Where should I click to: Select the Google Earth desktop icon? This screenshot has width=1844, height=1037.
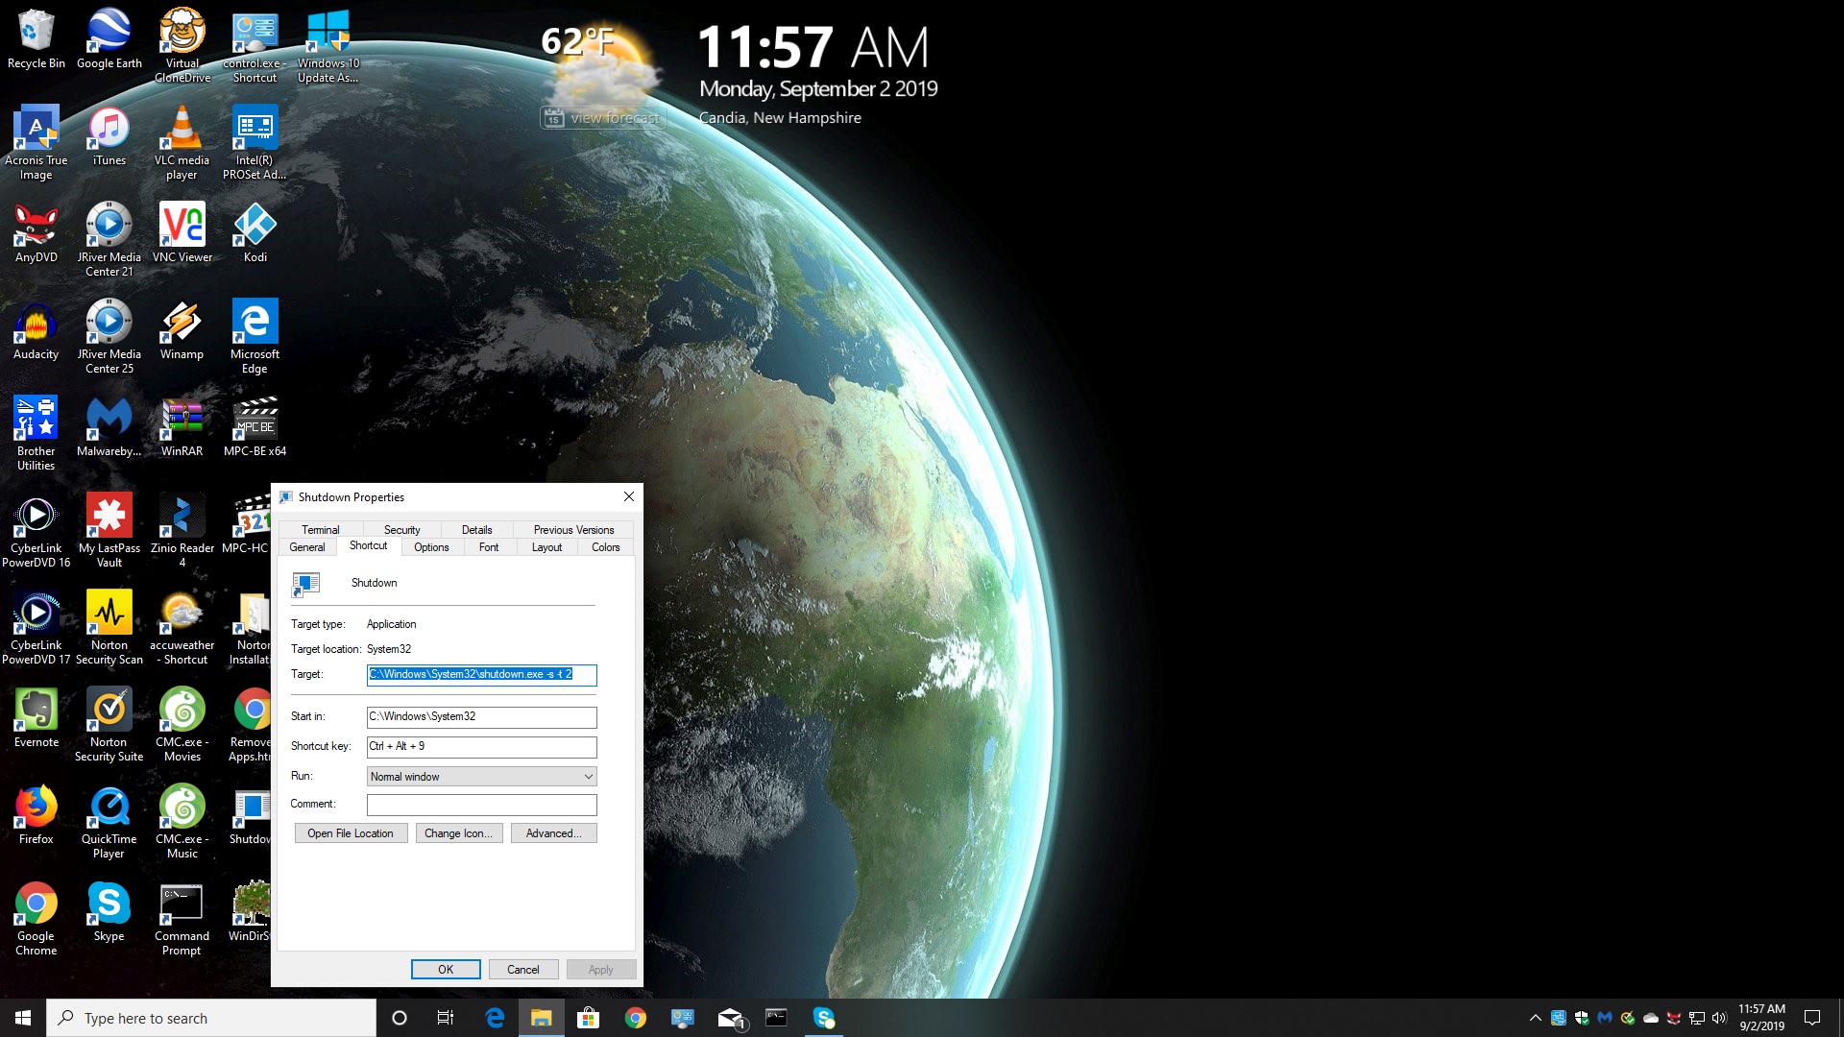coord(109,39)
